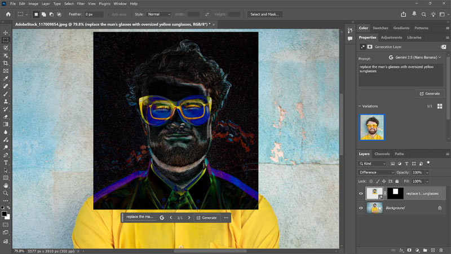This screenshot has width=451, height=254.
Task: Collapse the Variations section
Action: coord(360,106)
